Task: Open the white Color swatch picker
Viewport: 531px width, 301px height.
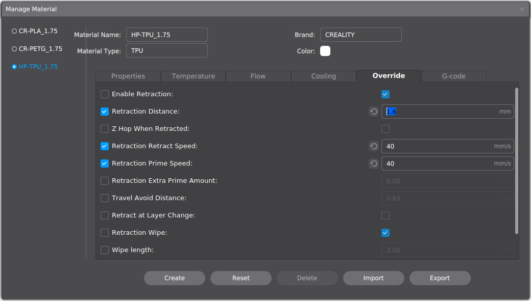Action: click(325, 51)
